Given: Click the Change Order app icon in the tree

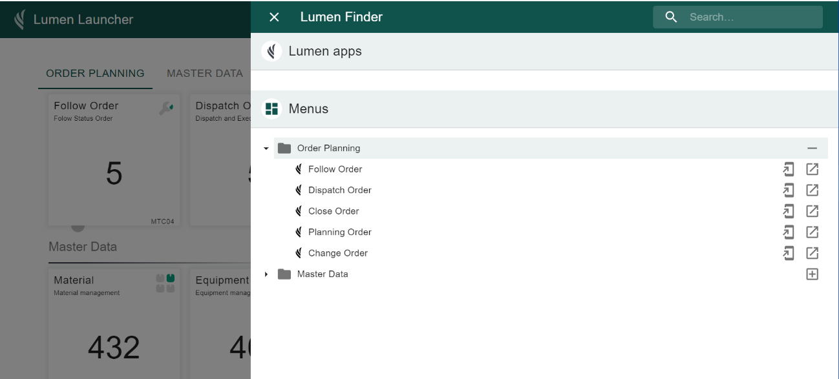Looking at the screenshot, I should tap(299, 253).
